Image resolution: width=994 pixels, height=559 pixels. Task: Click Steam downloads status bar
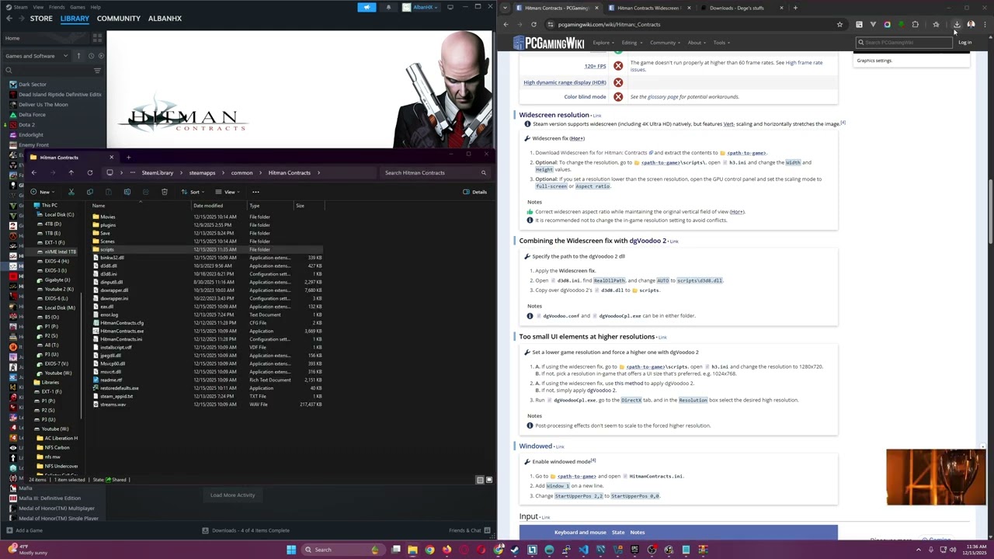coord(246,530)
